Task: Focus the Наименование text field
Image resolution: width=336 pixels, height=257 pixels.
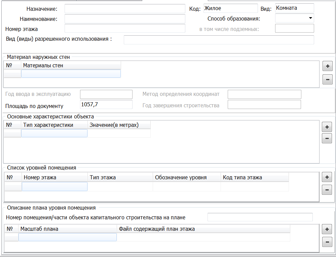Action: (125, 19)
